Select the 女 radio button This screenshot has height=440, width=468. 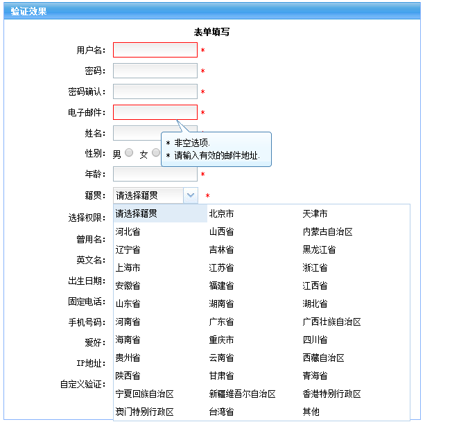pos(156,152)
